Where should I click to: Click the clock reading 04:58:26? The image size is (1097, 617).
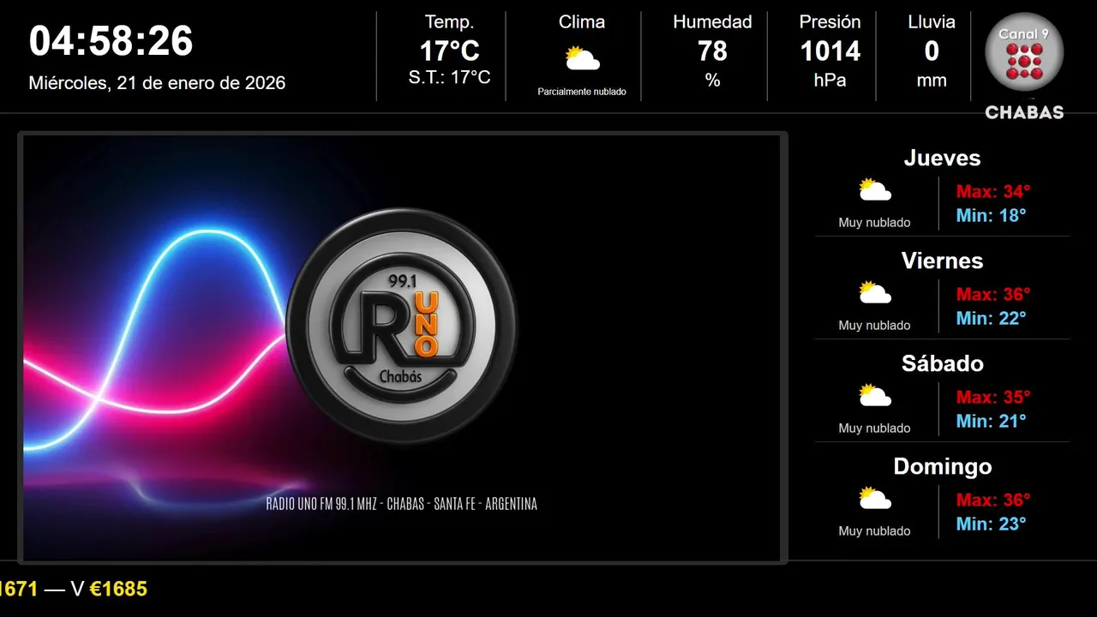(x=111, y=41)
